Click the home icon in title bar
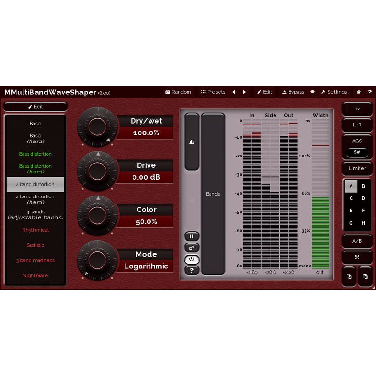Viewport: 376px width, 376px height. [359, 92]
